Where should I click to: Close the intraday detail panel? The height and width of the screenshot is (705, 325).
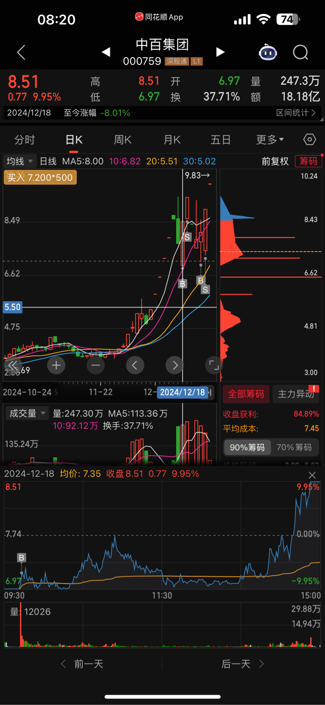312,475
